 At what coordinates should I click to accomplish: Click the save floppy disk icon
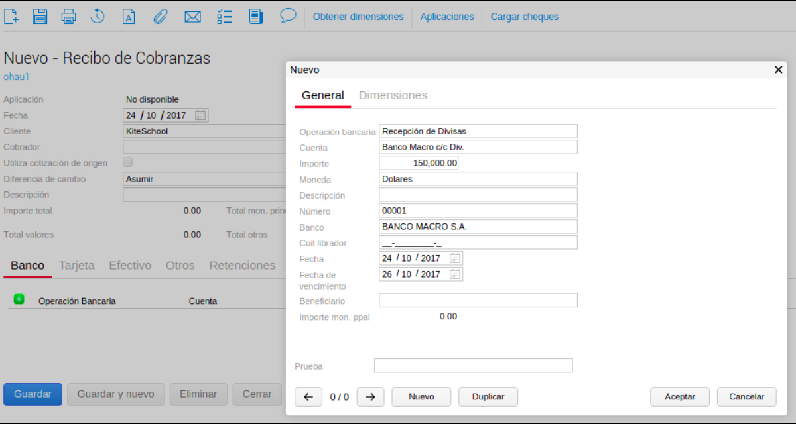[x=40, y=16]
